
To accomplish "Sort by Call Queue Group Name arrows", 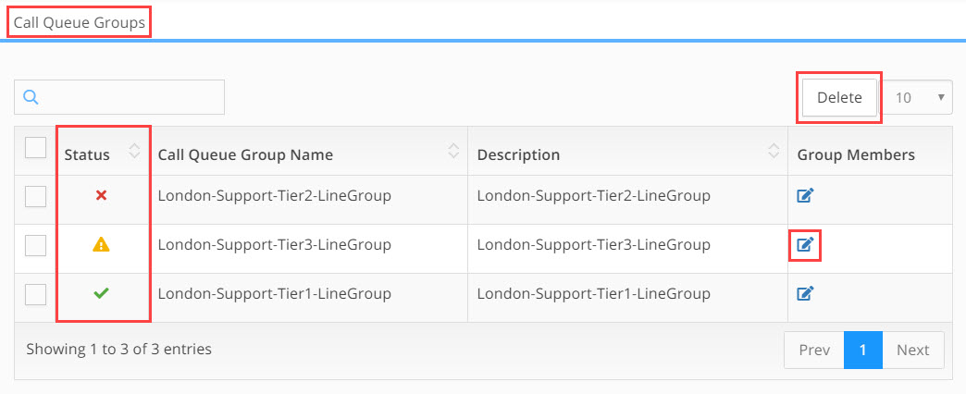I will point(453,151).
